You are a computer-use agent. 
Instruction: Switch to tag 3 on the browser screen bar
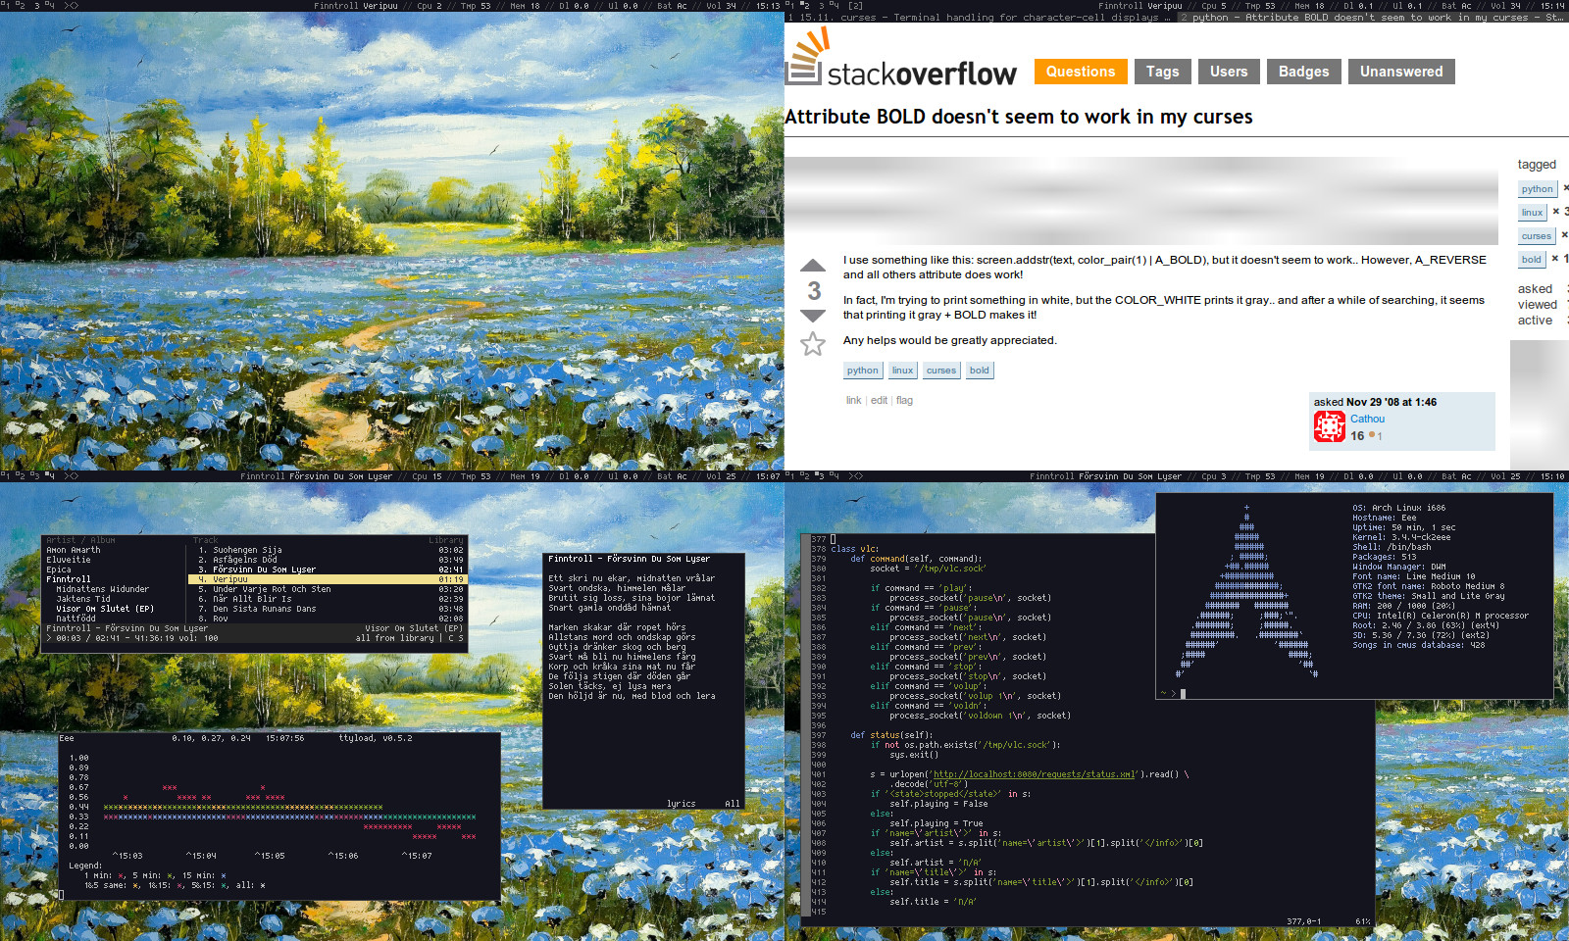coord(822,6)
